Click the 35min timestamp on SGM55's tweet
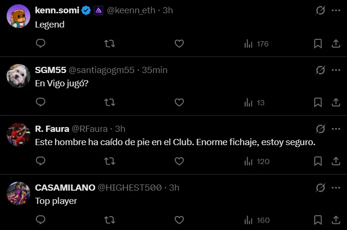 [x=155, y=70]
